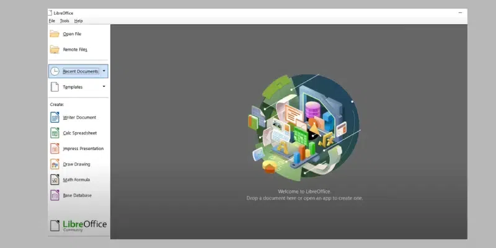496x248 pixels.
Task: Expand the Templates dropdown arrow
Action: [104, 86]
